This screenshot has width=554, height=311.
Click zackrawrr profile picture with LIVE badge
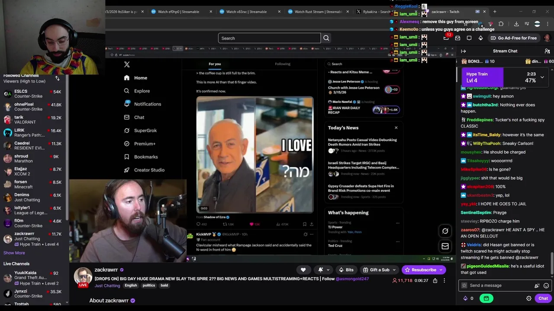point(83,278)
